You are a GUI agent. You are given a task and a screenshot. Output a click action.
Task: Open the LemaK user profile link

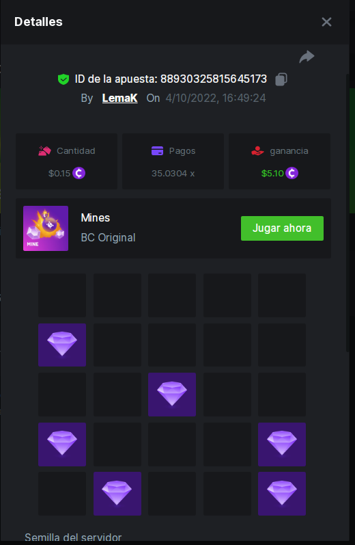click(119, 98)
